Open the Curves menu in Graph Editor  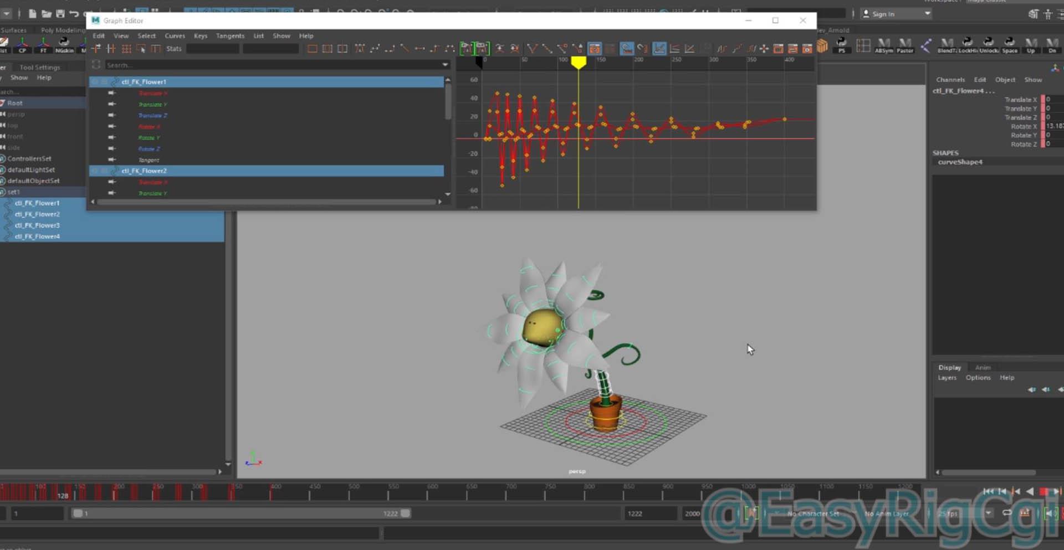(x=175, y=35)
